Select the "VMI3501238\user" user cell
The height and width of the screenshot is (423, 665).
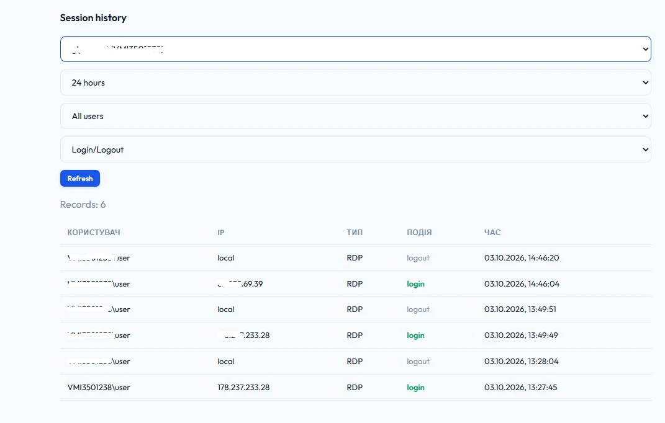[99, 388]
